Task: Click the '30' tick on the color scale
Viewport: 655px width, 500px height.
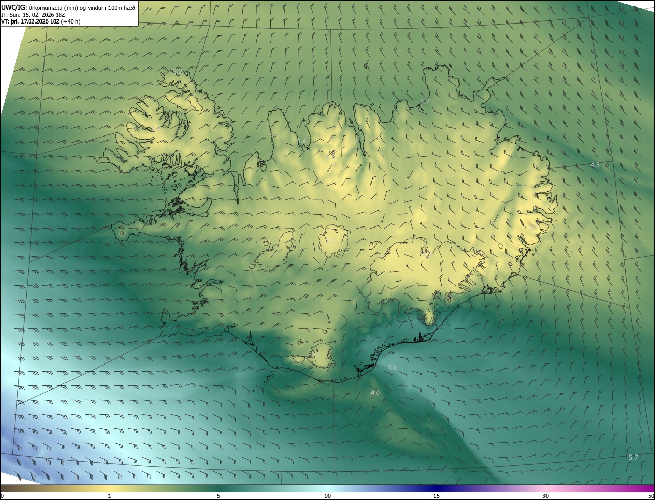Action: tap(545, 496)
